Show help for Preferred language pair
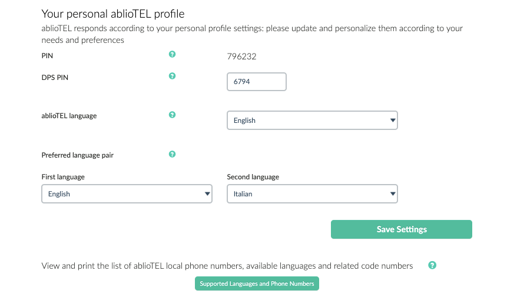 pyautogui.click(x=172, y=154)
